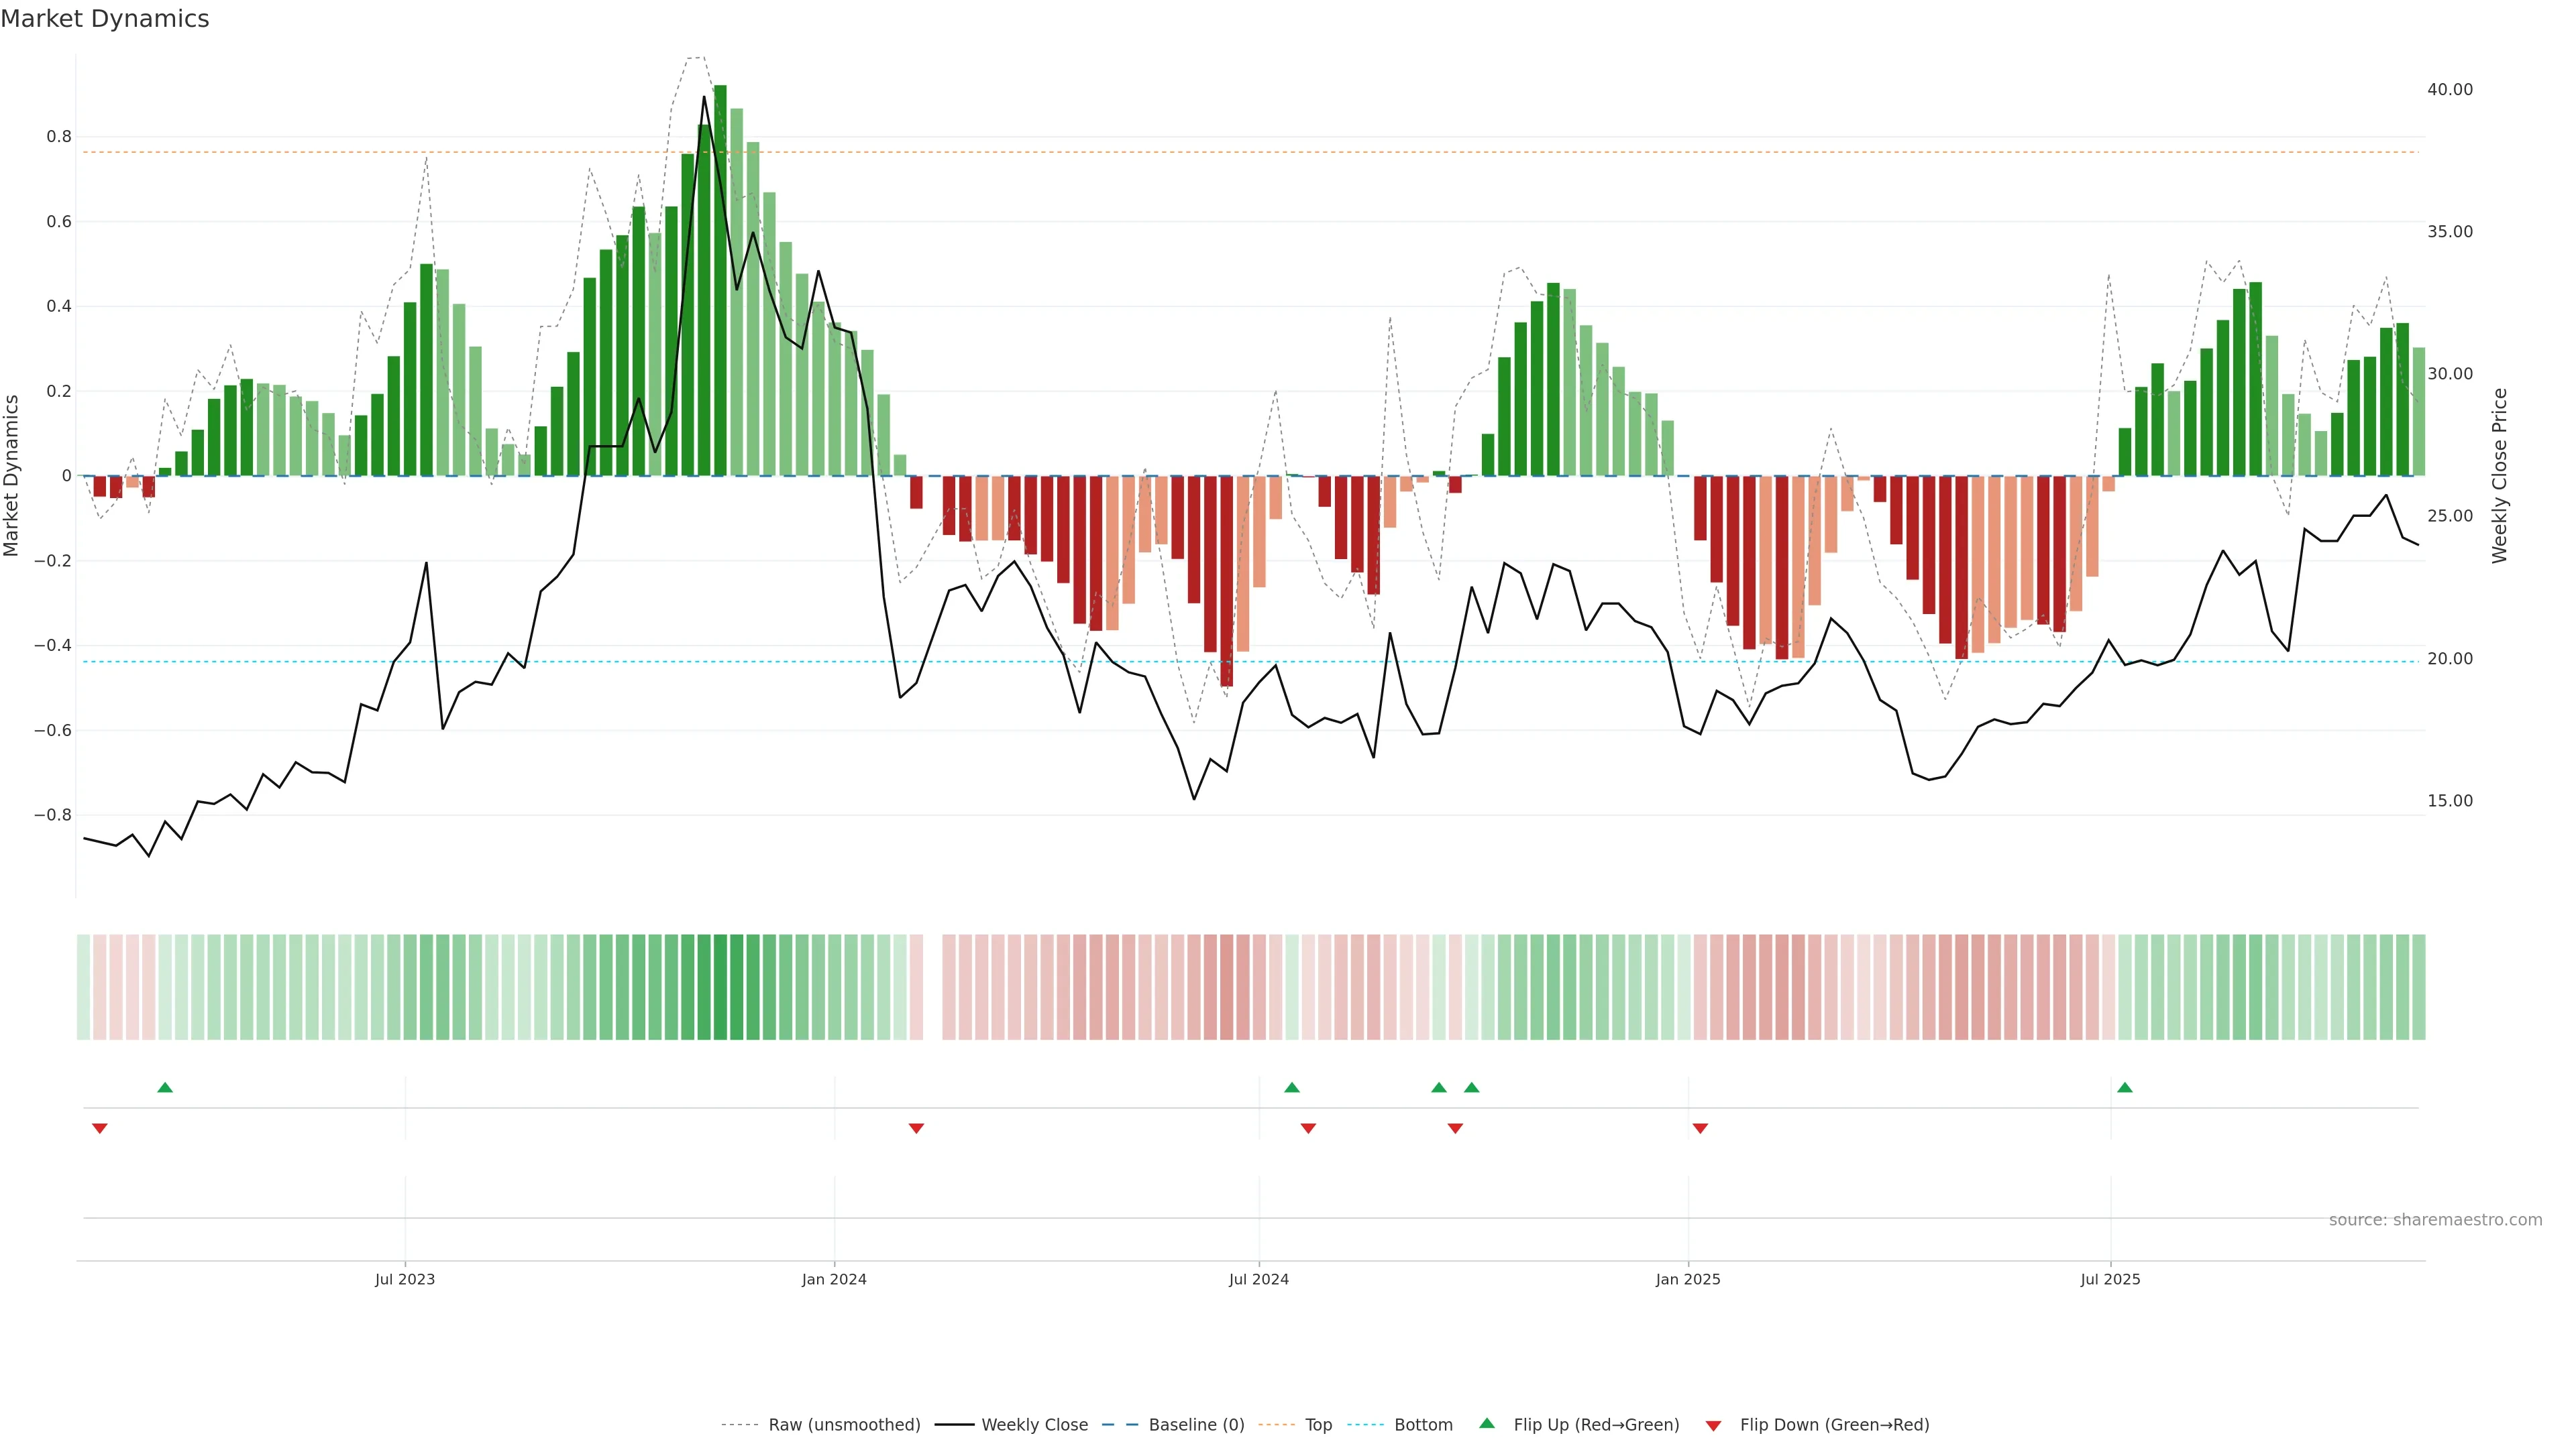
Task: Click the white gap in the heatmap strip
Action: click(933, 987)
